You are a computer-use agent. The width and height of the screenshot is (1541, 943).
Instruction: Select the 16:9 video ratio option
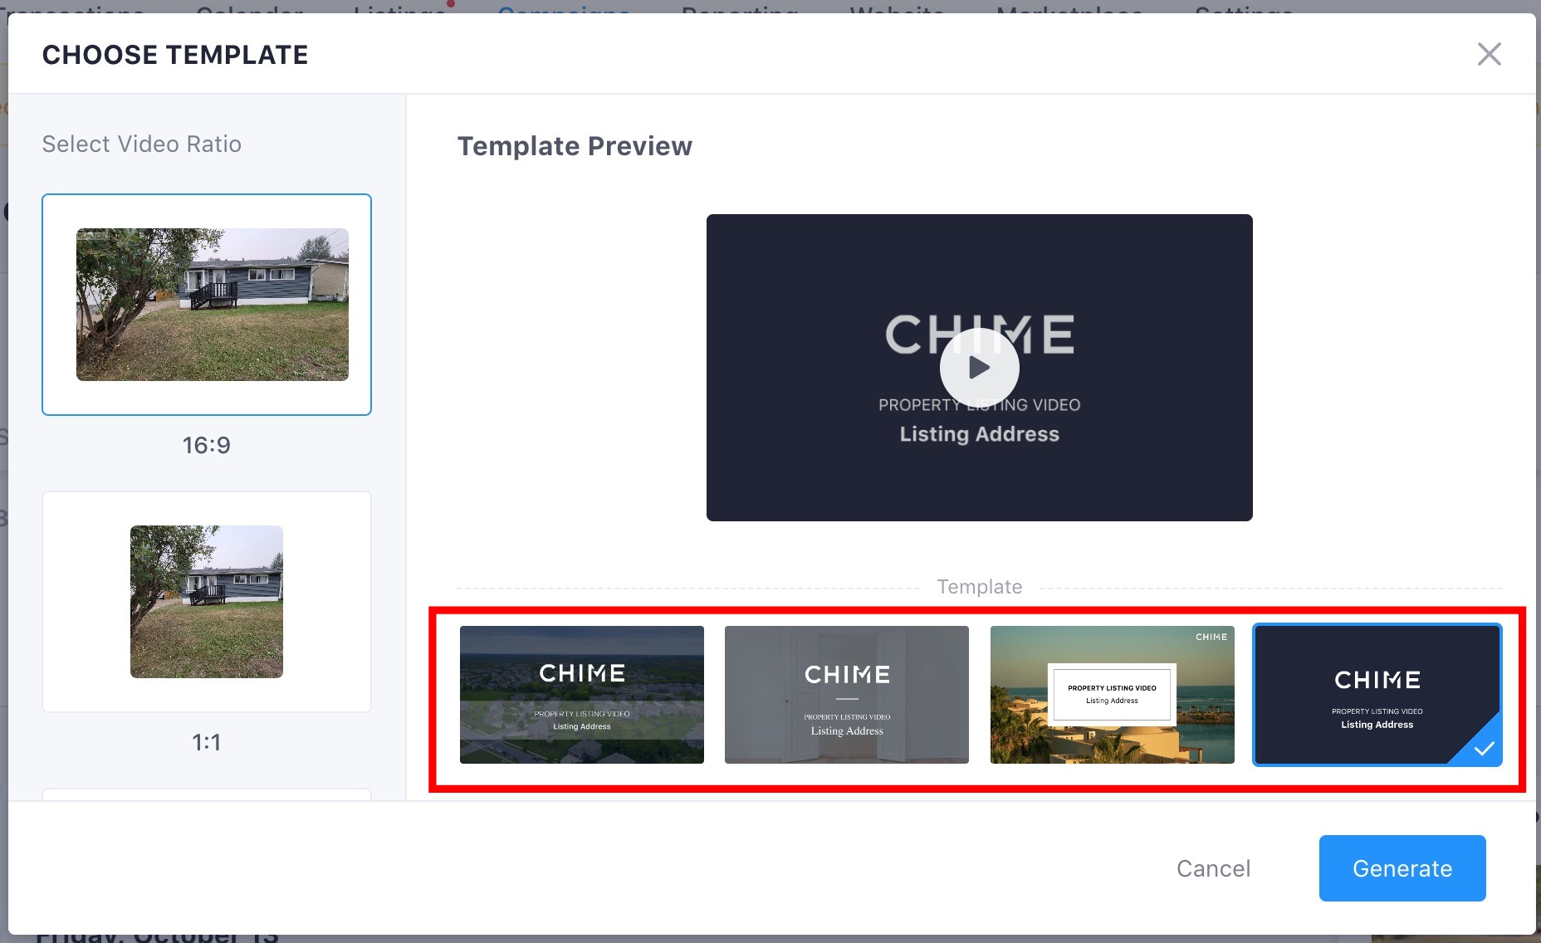[207, 305]
